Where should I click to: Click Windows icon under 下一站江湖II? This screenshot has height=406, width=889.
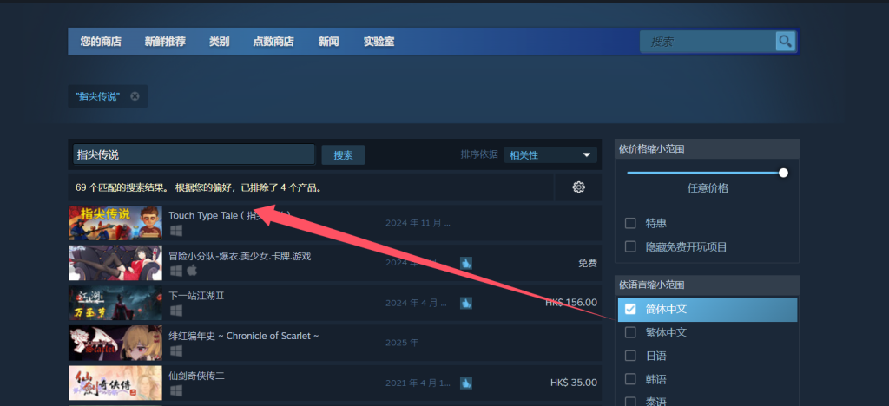coord(175,311)
